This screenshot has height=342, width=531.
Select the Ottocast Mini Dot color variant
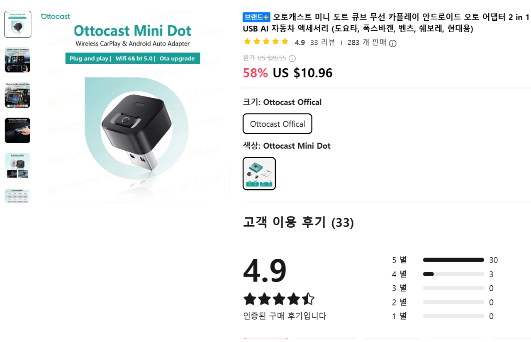[x=259, y=173]
